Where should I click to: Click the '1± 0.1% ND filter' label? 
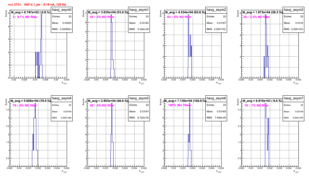(x=25, y=17)
